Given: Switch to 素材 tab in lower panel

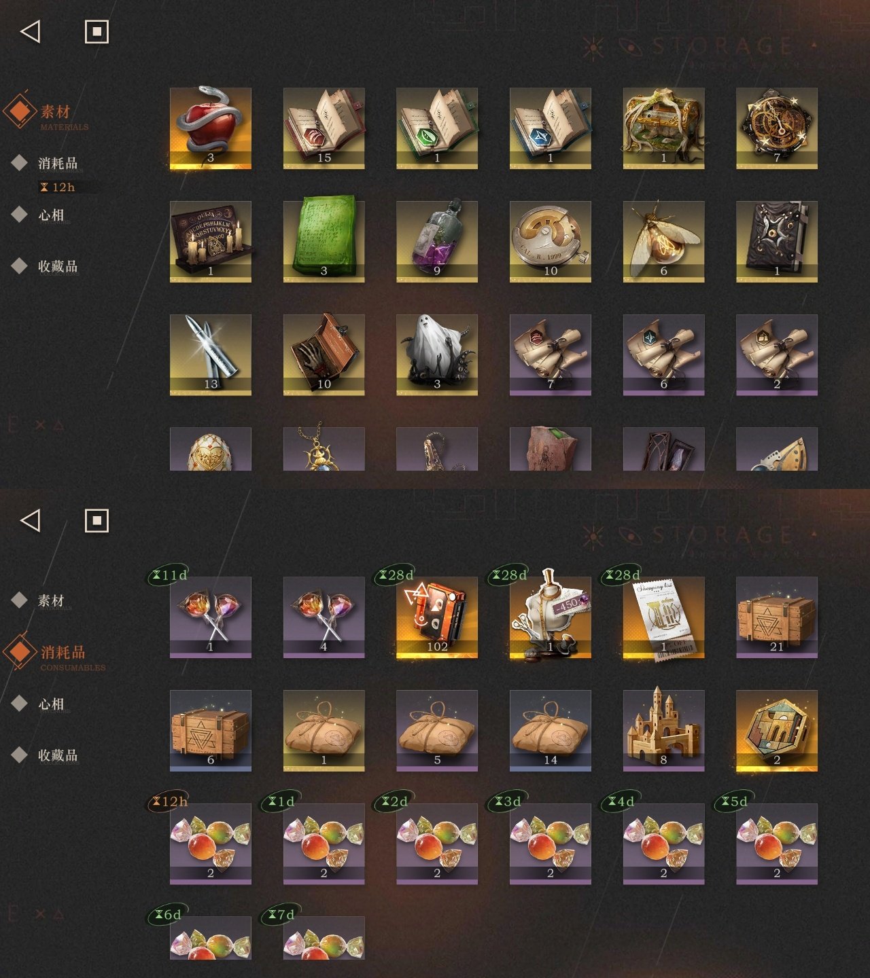Looking at the screenshot, I should pos(51,600).
